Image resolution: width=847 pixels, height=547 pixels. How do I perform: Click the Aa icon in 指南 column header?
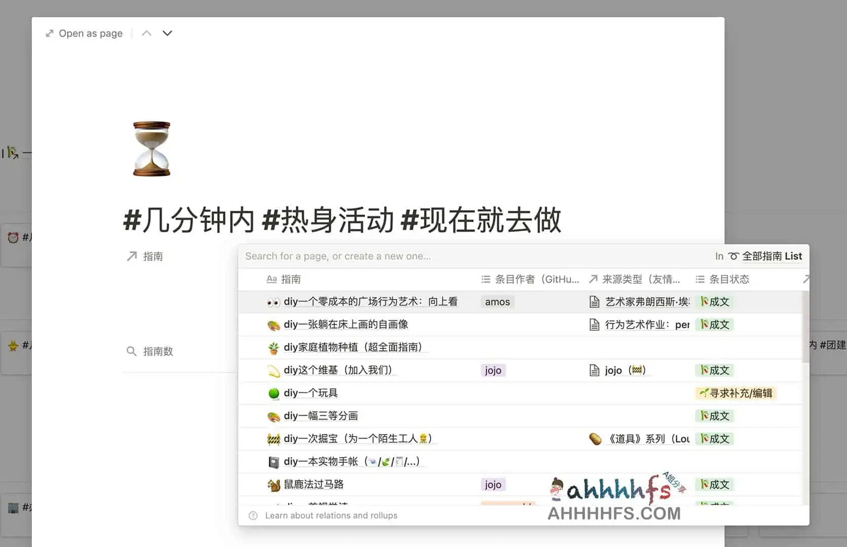click(272, 279)
